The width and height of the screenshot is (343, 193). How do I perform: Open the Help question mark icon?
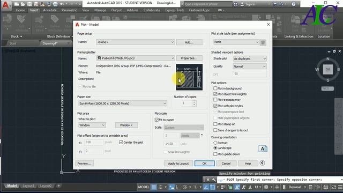click(x=294, y=4)
